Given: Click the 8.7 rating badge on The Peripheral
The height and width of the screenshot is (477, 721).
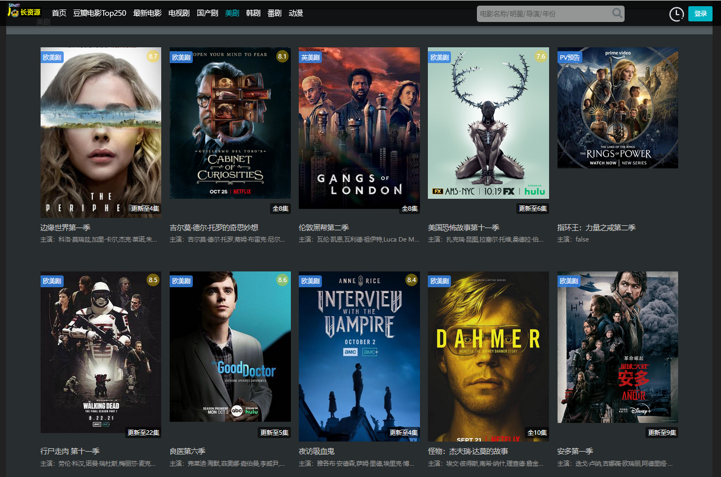Looking at the screenshot, I should point(153,56).
